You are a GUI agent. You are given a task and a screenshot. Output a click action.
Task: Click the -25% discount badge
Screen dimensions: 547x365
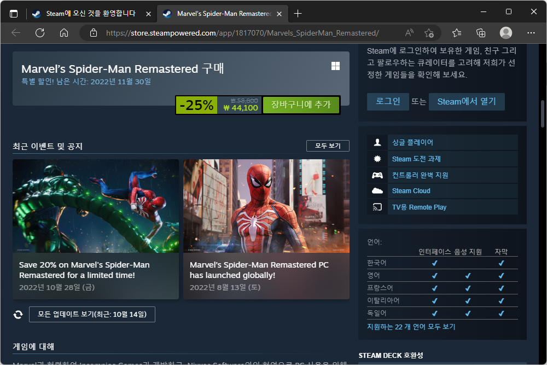[x=196, y=105]
